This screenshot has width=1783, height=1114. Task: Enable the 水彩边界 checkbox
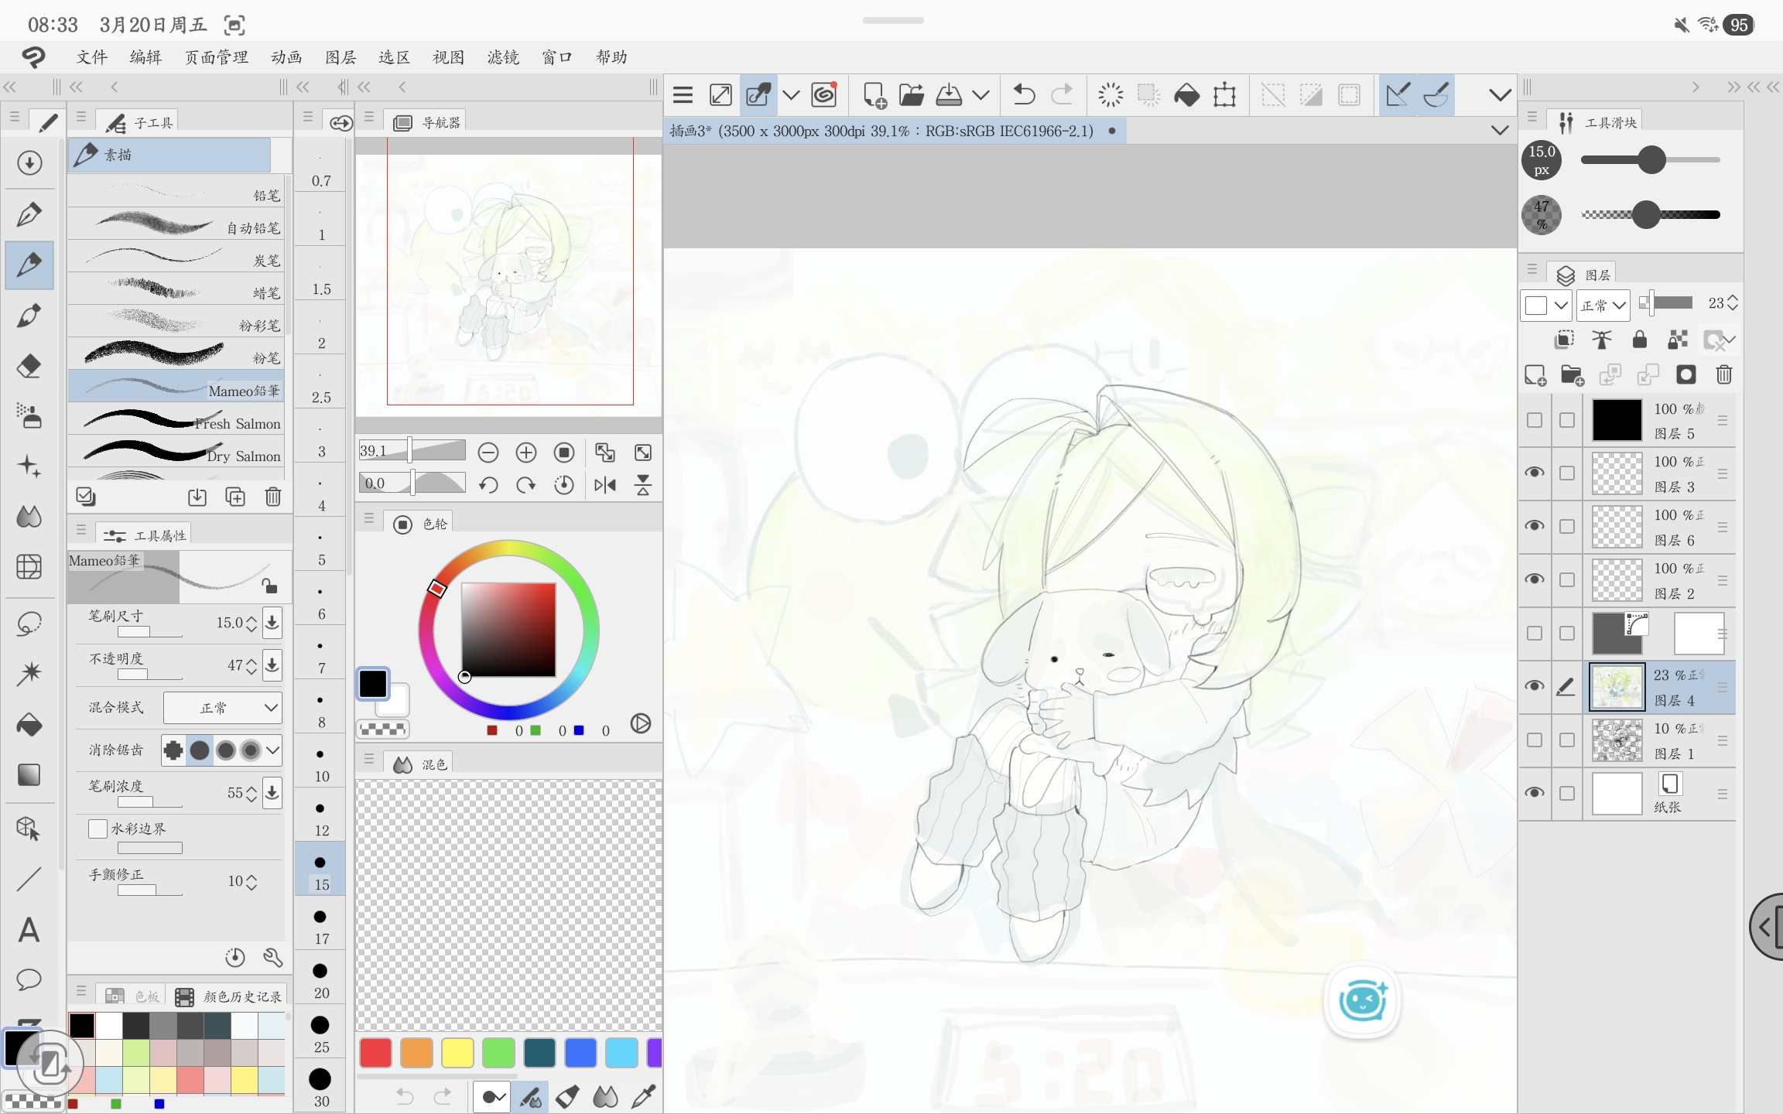(x=98, y=829)
